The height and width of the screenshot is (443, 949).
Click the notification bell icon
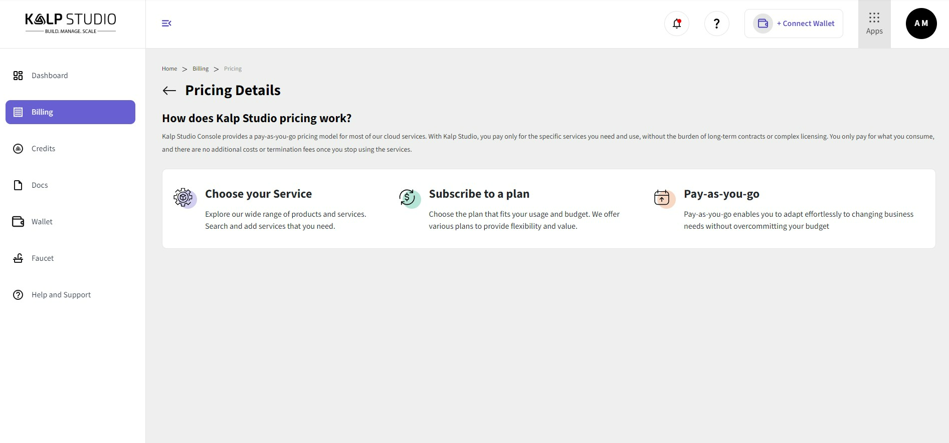click(x=676, y=24)
